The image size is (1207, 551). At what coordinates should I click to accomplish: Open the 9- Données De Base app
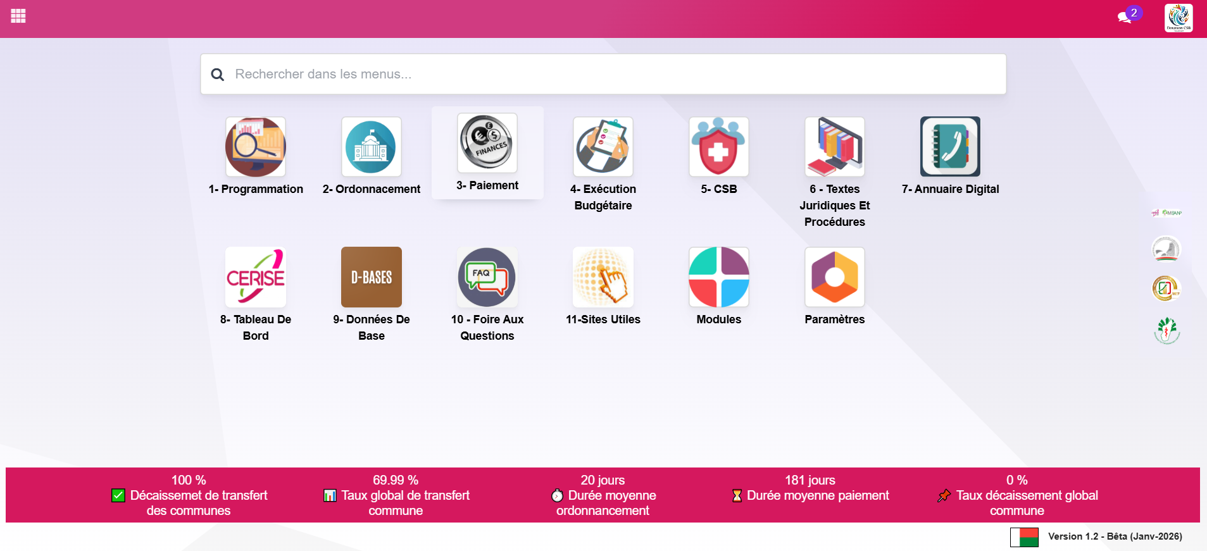[372, 294]
